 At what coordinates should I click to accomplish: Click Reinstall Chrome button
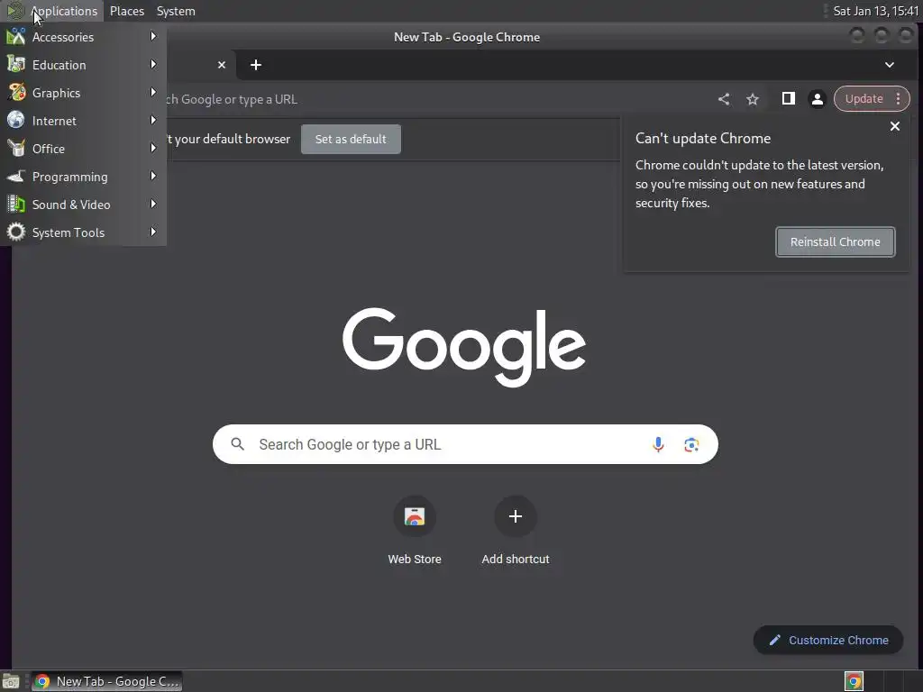click(836, 241)
